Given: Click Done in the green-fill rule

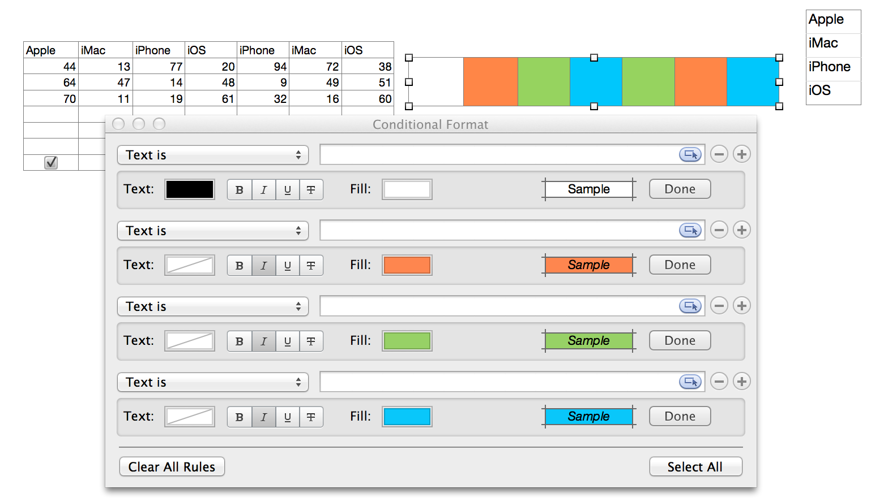Looking at the screenshot, I should point(680,341).
